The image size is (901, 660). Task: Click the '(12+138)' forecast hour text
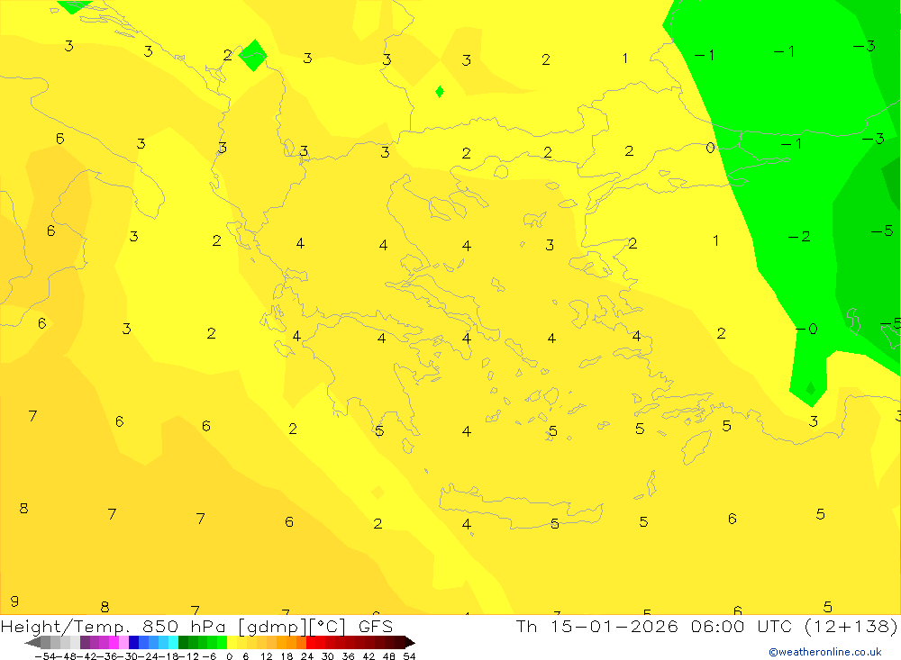(851, 626)
